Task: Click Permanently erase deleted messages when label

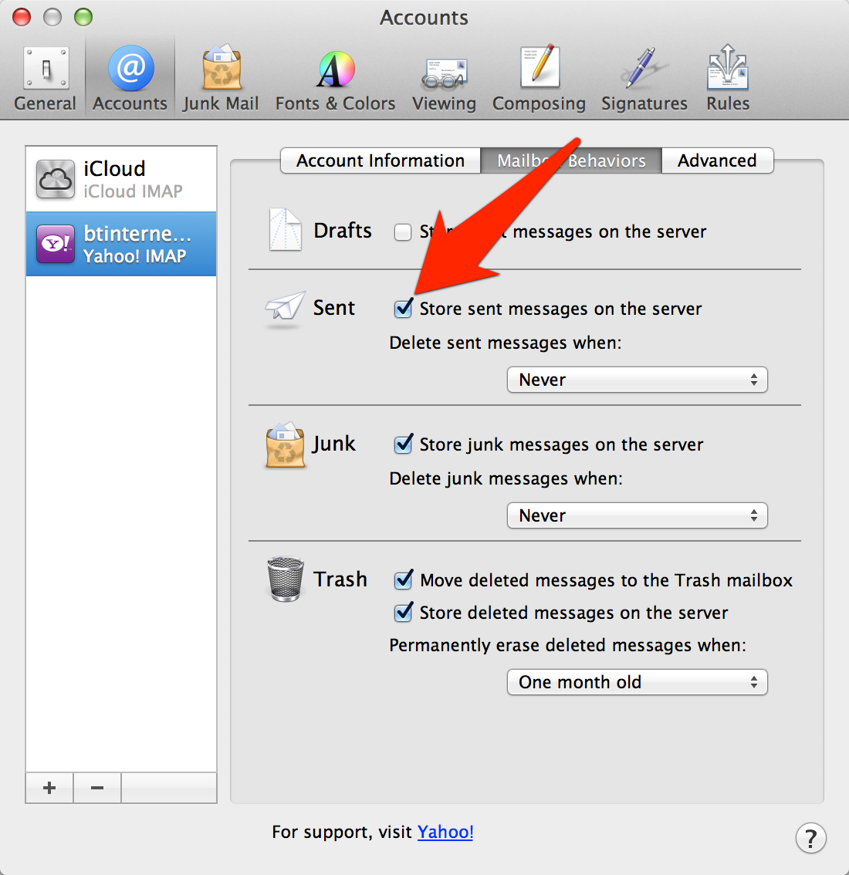Action: (x=568, y=645)
